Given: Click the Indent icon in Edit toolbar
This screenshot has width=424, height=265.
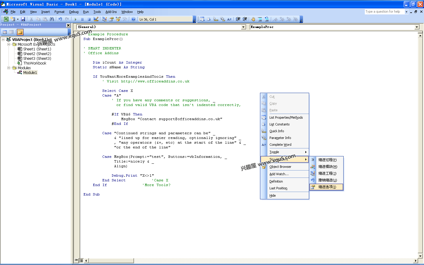Looking at the screenshot, I should [238, 19].
